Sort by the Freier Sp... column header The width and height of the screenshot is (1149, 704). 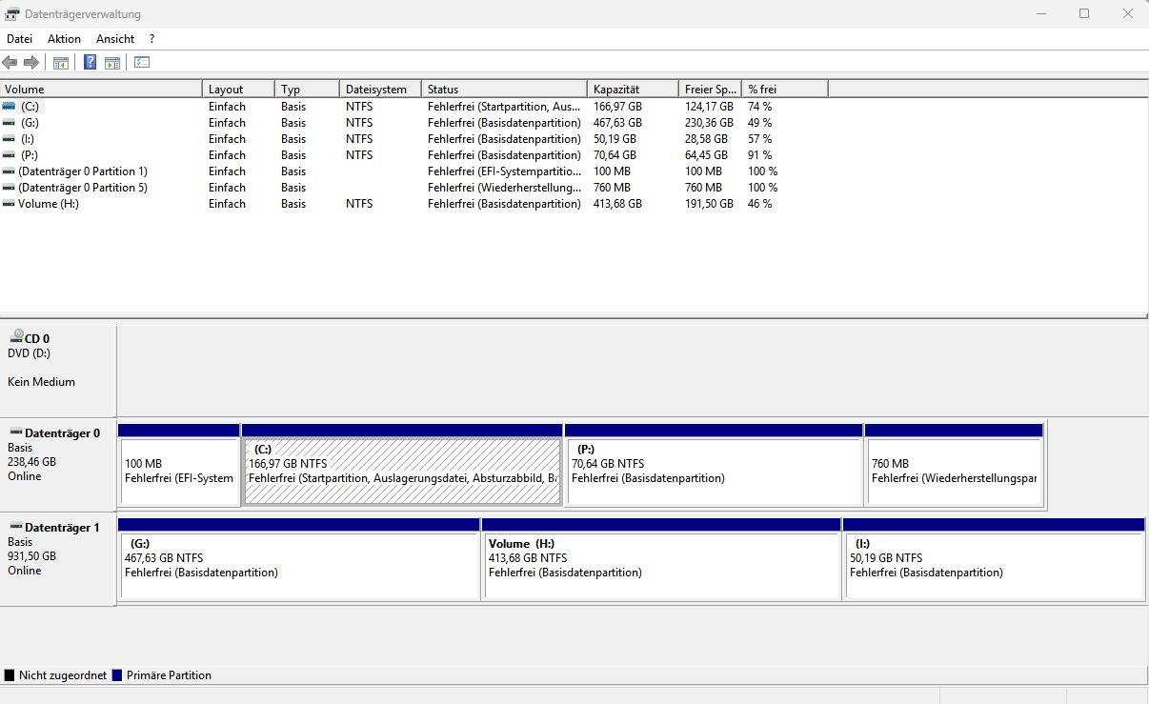click(710, 90)
